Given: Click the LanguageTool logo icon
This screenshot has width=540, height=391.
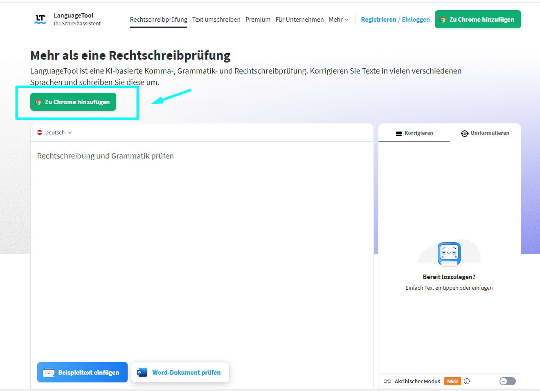Looking at the screenshot, I should pyautogui.click(x=40, y=19).
